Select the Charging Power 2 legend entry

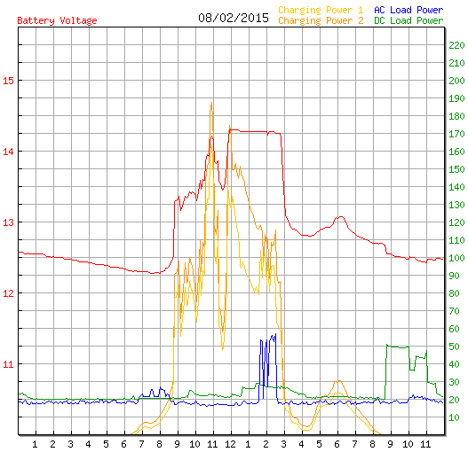(321, 20)
